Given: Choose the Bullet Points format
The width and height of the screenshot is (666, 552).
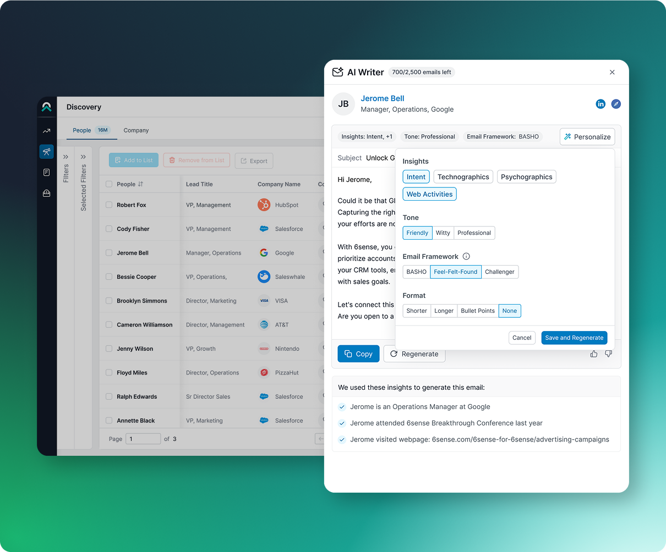Looking at the screenshot, I should [478, 311].
